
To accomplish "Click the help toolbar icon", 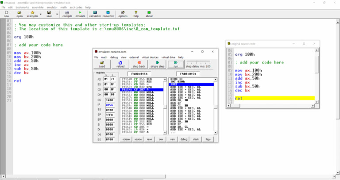I will pos(136,14).
